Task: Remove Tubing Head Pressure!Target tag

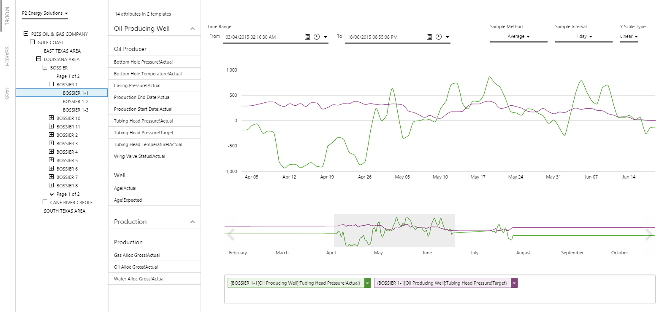Action: (514, 283)
